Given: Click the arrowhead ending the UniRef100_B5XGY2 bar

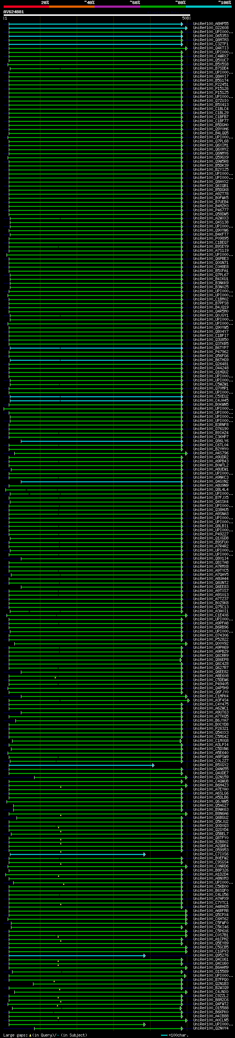Looking at the screenshot, I should (153, 765).
